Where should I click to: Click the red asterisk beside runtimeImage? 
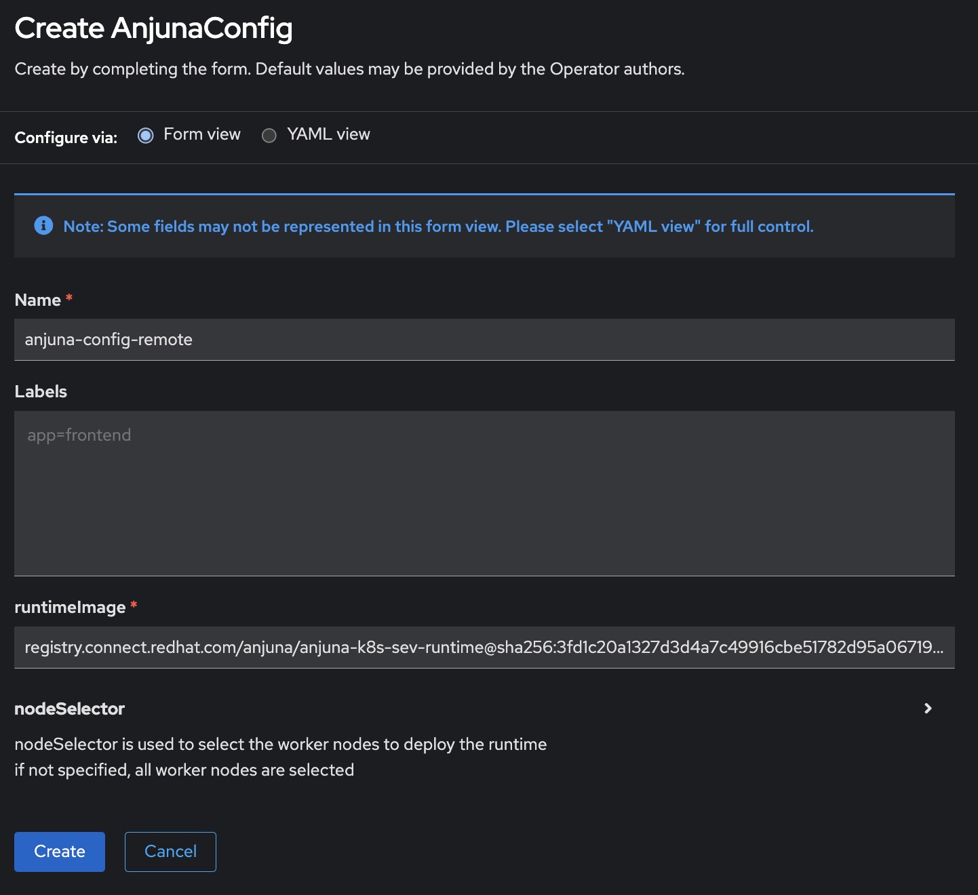pos(134,605)
